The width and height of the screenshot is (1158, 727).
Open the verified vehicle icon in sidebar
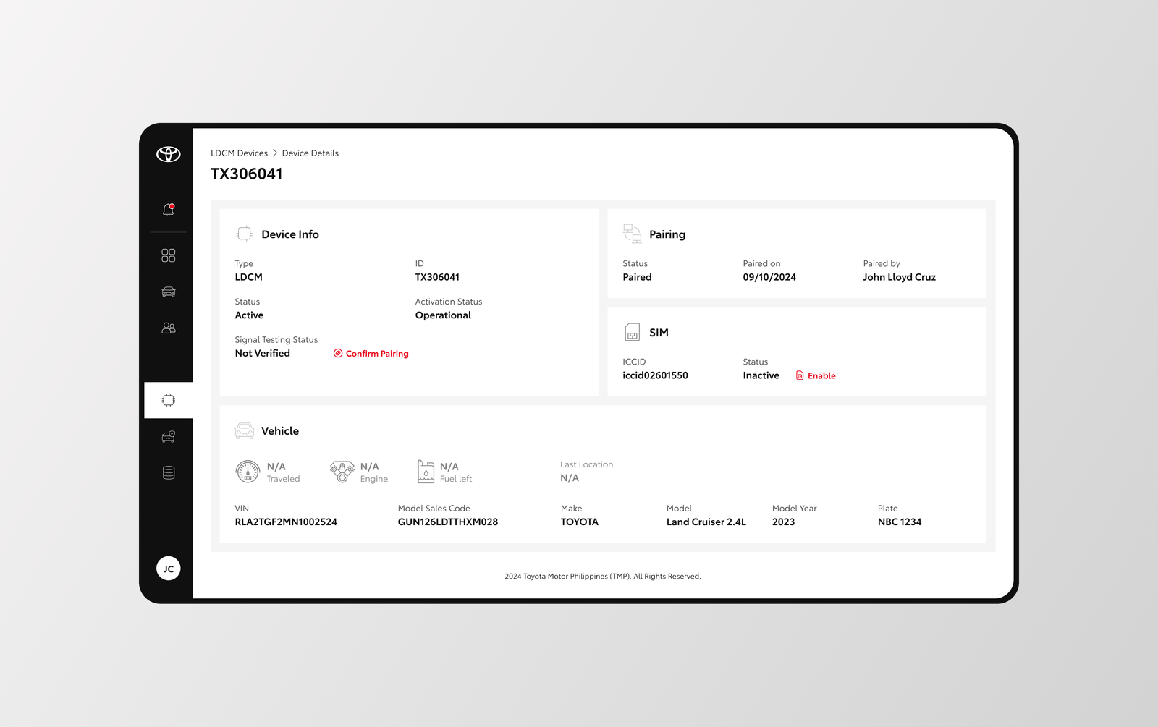pyautogui.click(x=169, y=436)
